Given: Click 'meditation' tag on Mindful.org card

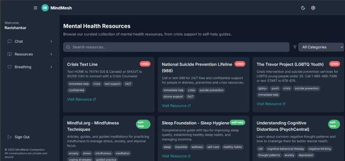Looking at the screenshot, I should [x=122, y=153].
